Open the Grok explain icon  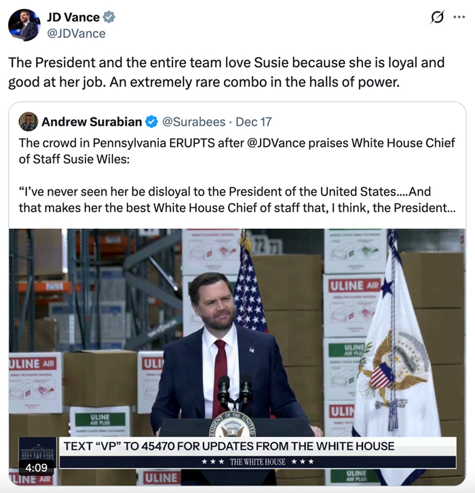(x=437, y=17)
